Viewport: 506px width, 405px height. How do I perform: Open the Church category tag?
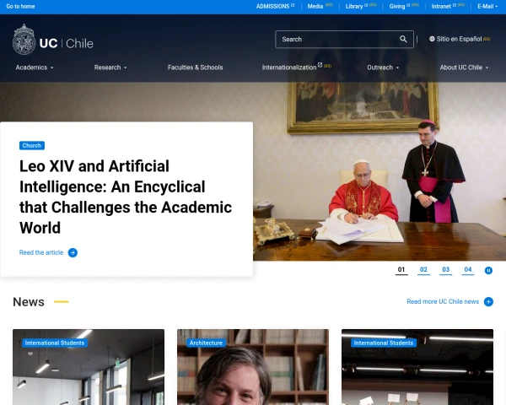[32, 146]
